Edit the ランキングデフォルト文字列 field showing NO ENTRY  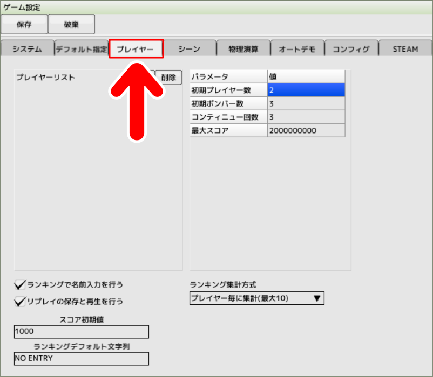[x=81, y=358]
